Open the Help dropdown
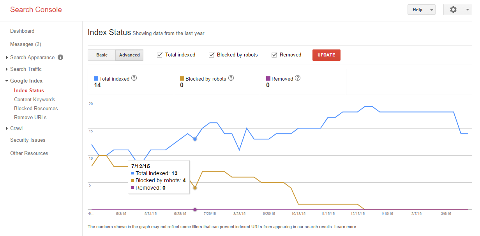480x236 pixels. [x=421, y=10]
